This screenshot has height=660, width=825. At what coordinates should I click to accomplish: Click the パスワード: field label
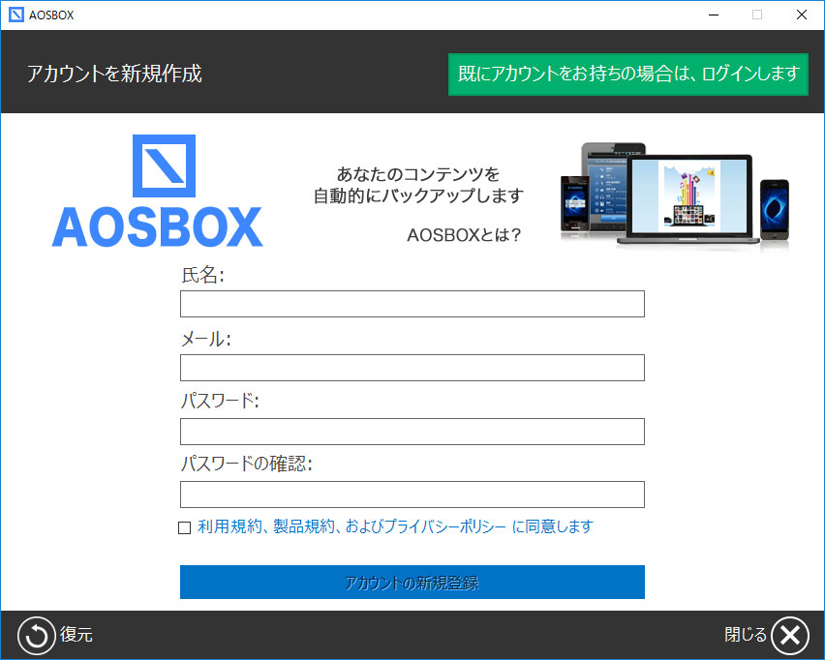click(x=220, y=402)
